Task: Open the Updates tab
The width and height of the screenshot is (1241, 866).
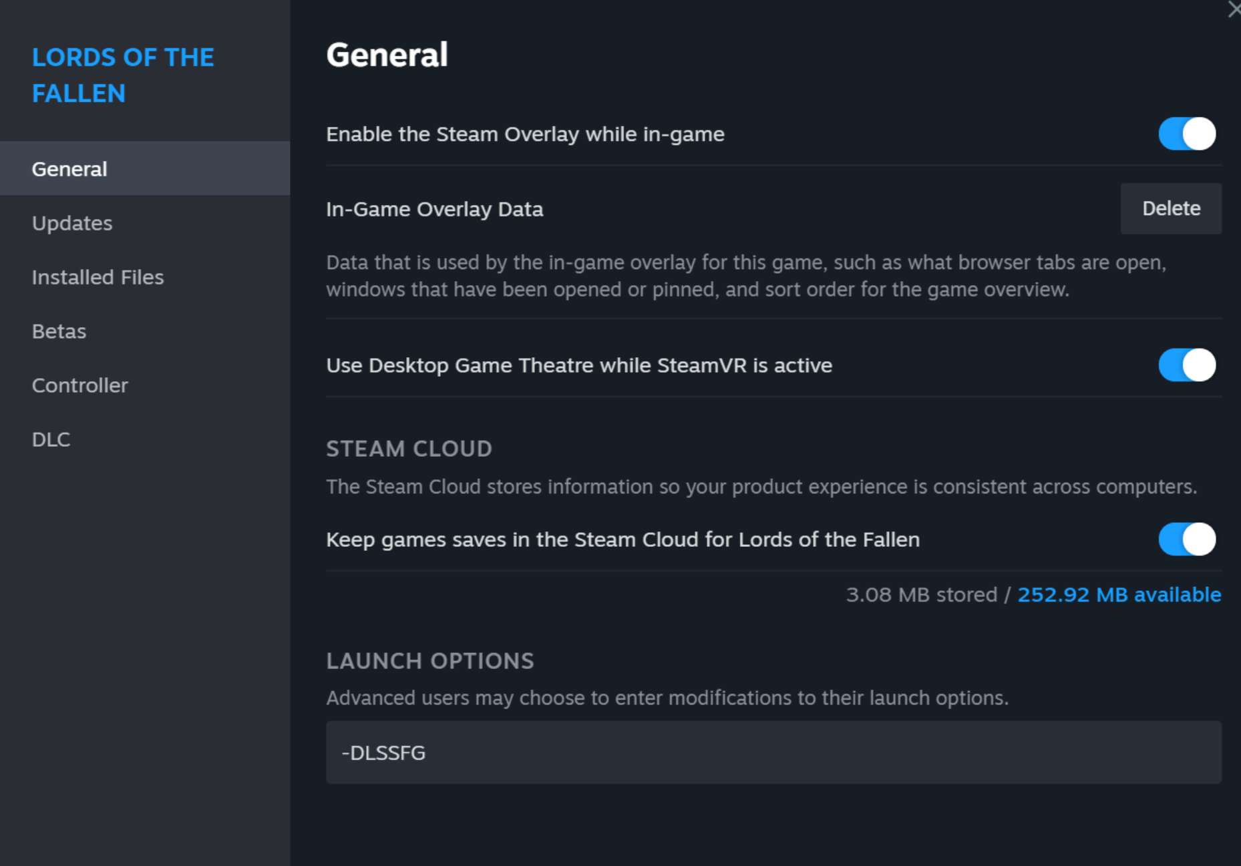Action: [x=72, y=223]
